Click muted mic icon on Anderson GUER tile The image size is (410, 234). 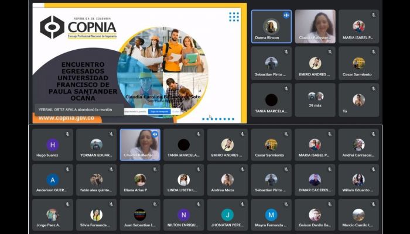click(x=68, y=170)
